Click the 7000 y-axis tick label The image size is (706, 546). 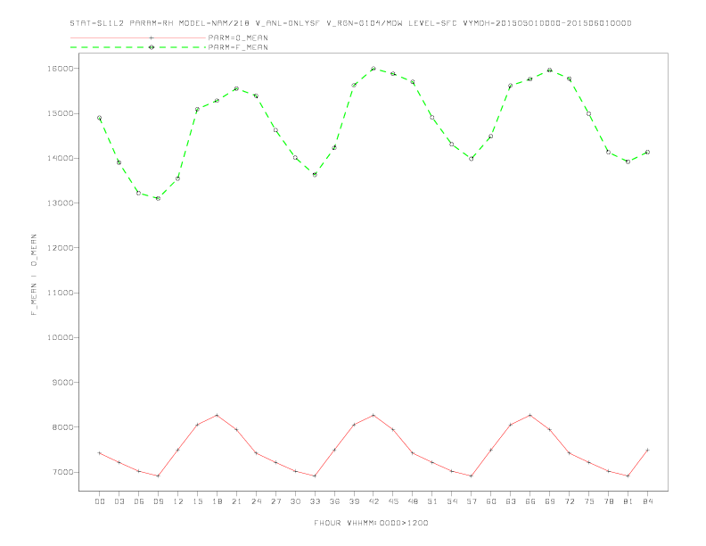[63, 472]
